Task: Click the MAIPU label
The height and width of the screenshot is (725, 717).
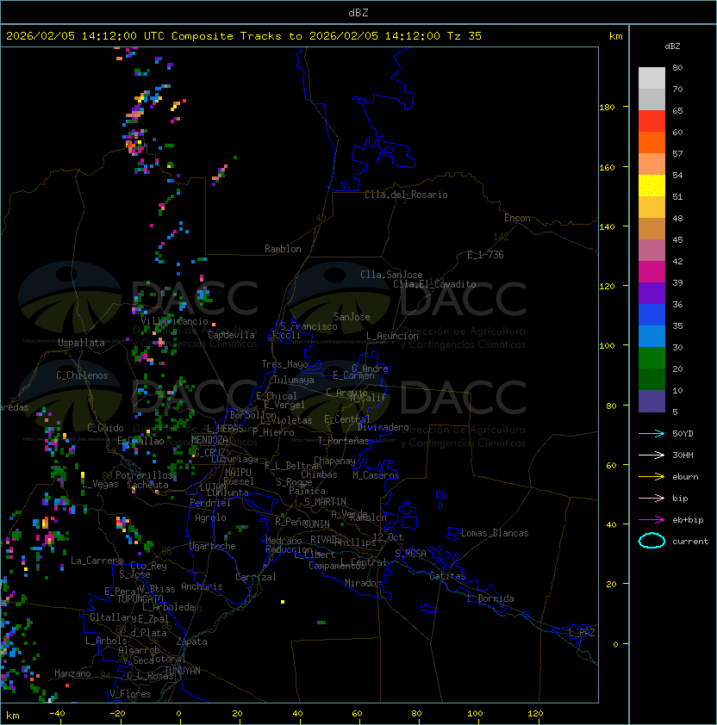Action: (x=238, y=473)
